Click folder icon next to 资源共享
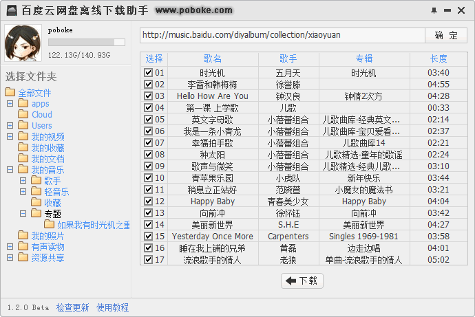 tap(23, 257)
